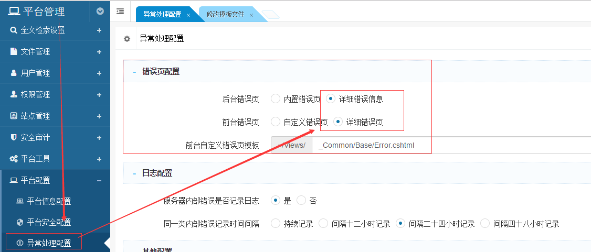Click the 平台工具 gears menu item
Viewport: 591px width, 252px height.
point(36,159)
